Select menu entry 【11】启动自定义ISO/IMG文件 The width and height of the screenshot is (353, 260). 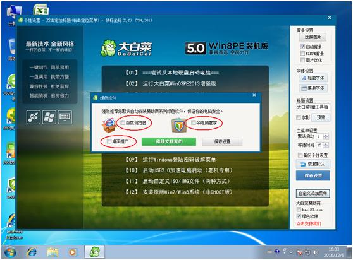click(177, 181)
